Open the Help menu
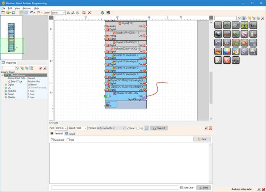The height and width of the screenshot is (192, 266). pos(36,8)
